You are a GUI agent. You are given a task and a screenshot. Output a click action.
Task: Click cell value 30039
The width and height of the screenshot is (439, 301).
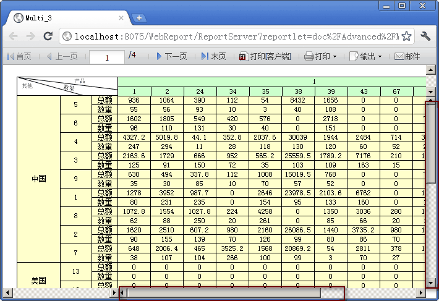297,137
